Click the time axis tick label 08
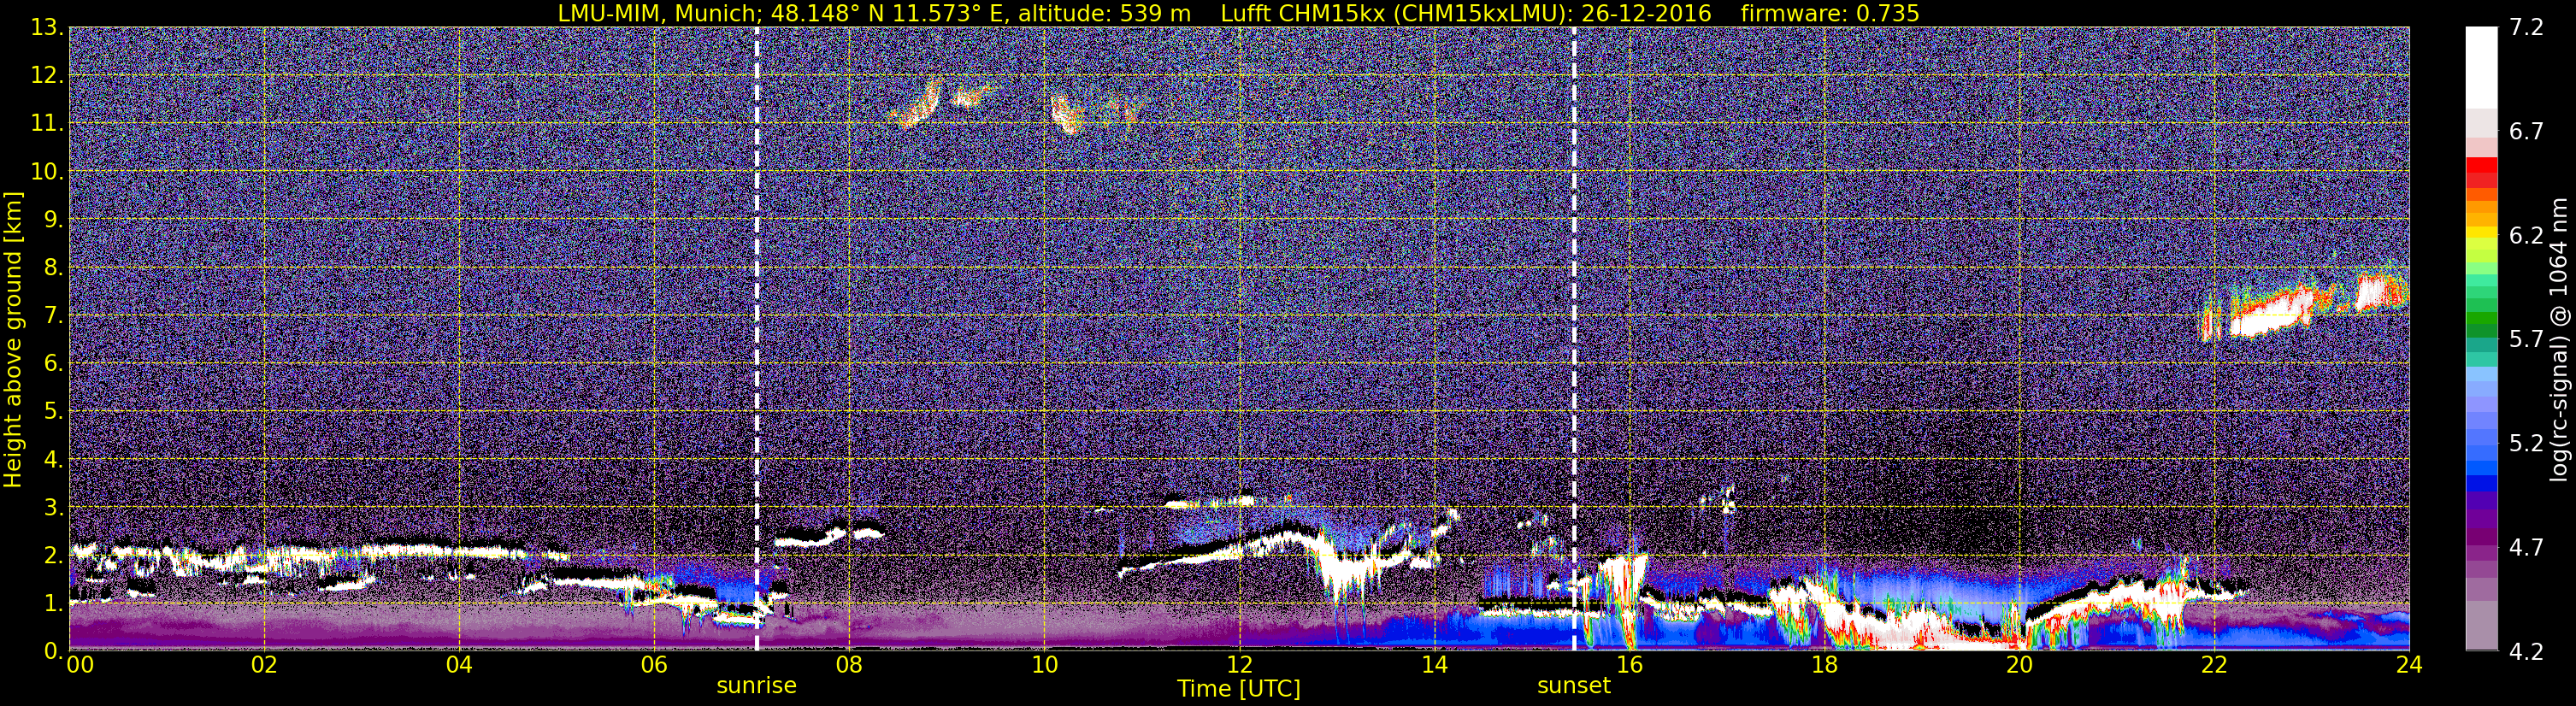The width and height of the screenshot is (2576, 706). click(x=849, y=666)
